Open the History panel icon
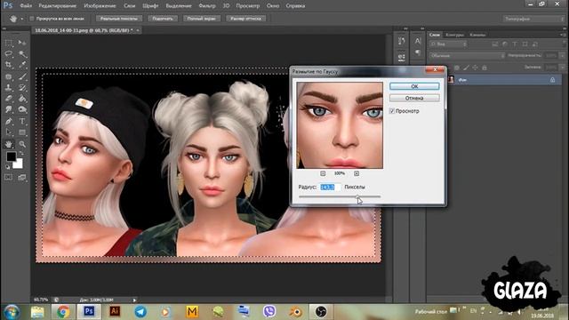569x320 pixels. point(401,41)
